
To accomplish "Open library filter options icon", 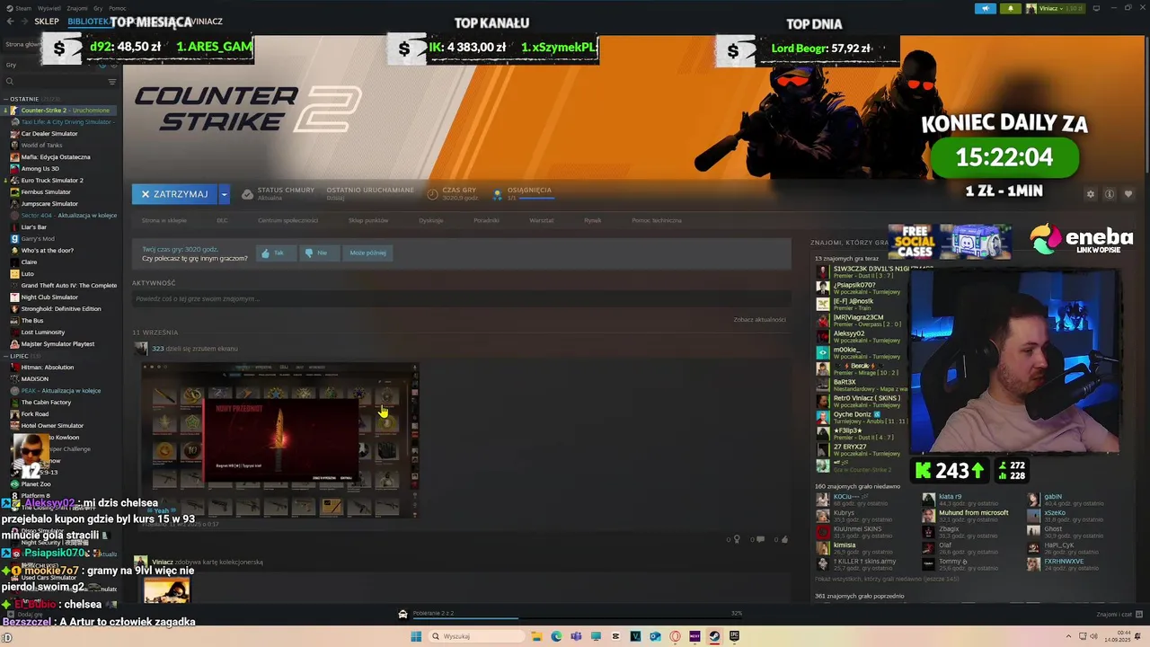I will coord(112,82).
